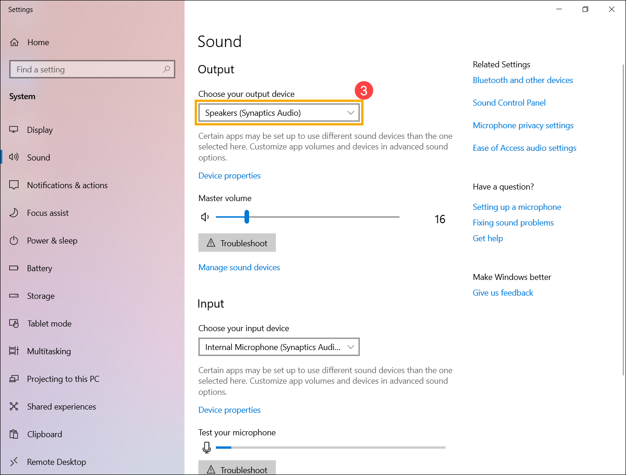The image size is (626, 475).
Task: Select Sound in the sidebar
Action: 92,158
